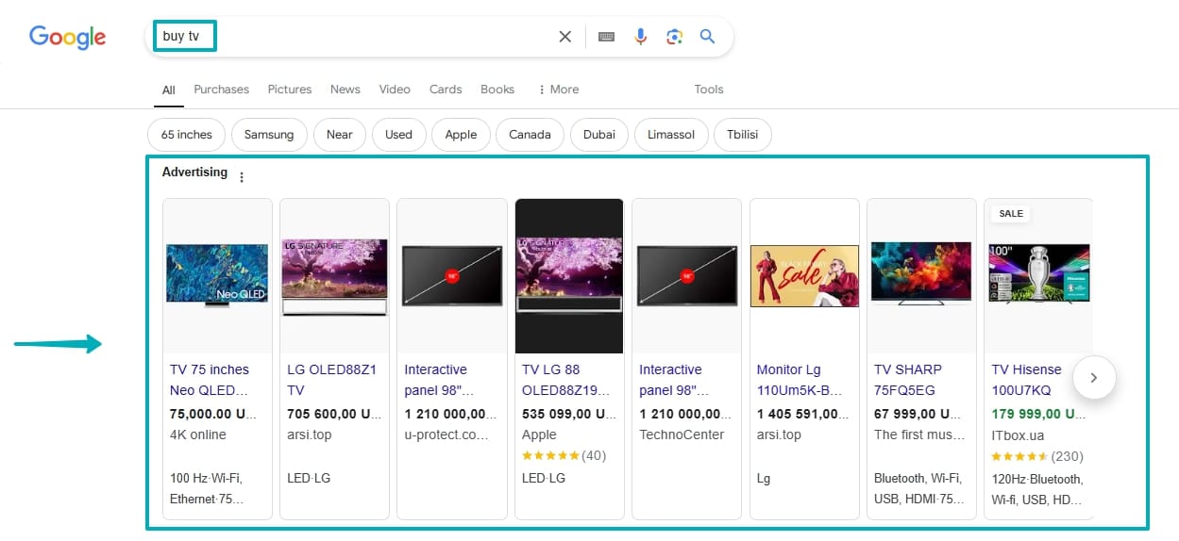Open the TV 75 inches Neo QLED link
This screenshot has height=541, width=1179.
(210, 380)
